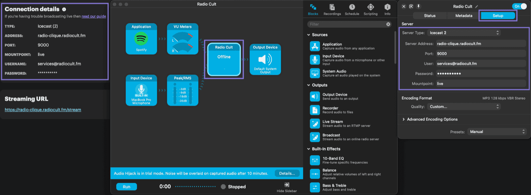
Task: Click the Radio Cult broadcast block on canvas
Action: point(224,60)
